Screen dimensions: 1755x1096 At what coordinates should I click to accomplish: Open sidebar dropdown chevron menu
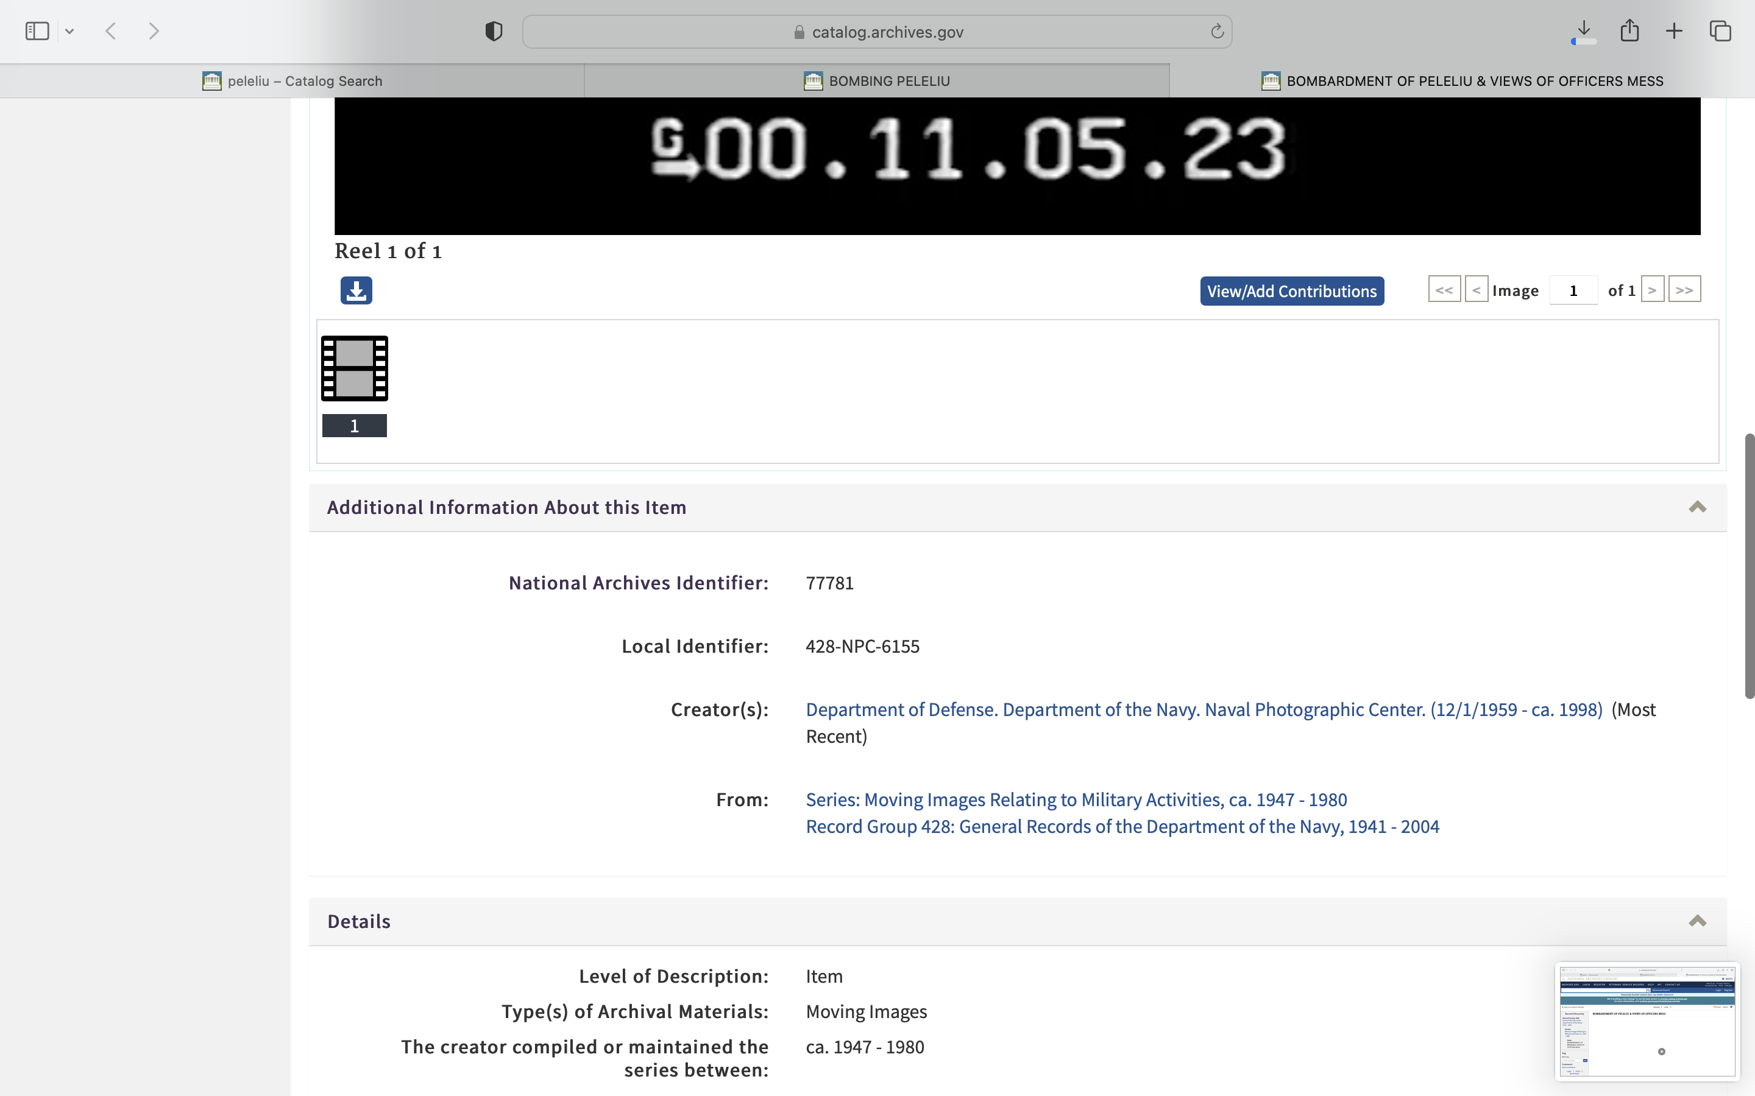pyautogui.click(x=69, y=31)
